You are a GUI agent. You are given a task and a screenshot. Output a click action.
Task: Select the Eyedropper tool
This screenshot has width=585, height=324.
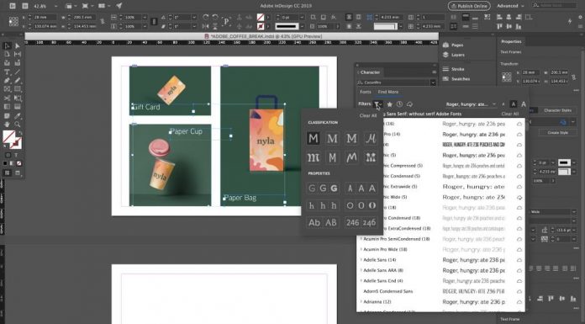coord(17,116)
